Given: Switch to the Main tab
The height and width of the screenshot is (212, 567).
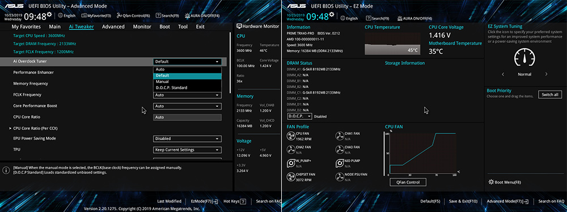Looking at the screenshot, I should 54,27.
